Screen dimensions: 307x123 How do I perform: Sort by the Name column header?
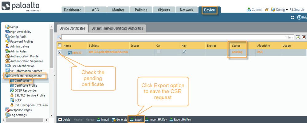click(67, 46)
